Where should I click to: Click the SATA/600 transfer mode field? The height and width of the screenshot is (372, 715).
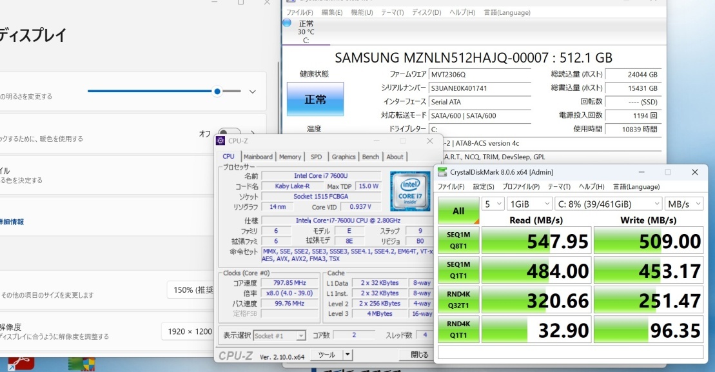pos(480,115)
